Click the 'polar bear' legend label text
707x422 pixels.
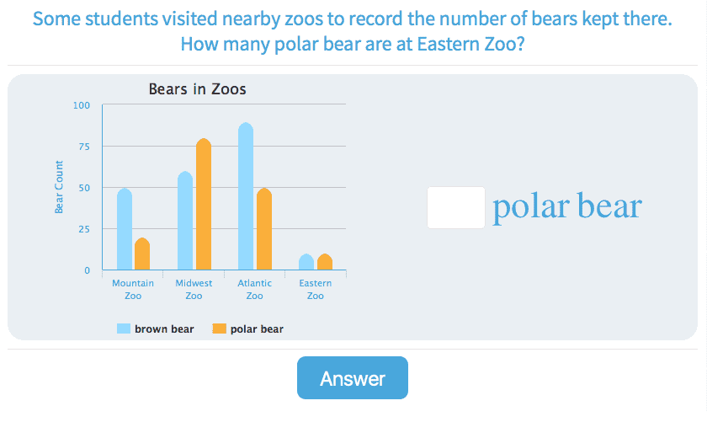257,329
